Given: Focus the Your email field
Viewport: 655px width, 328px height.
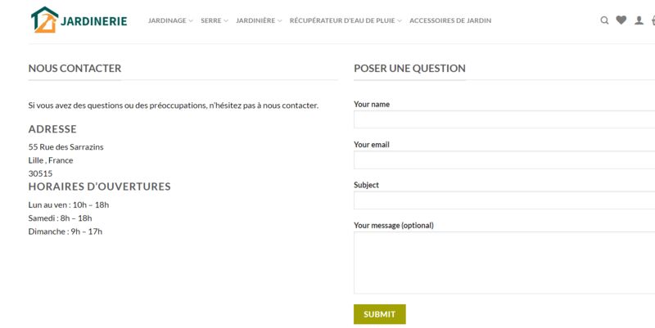Looking at the screenshot, I should [504, 160].
